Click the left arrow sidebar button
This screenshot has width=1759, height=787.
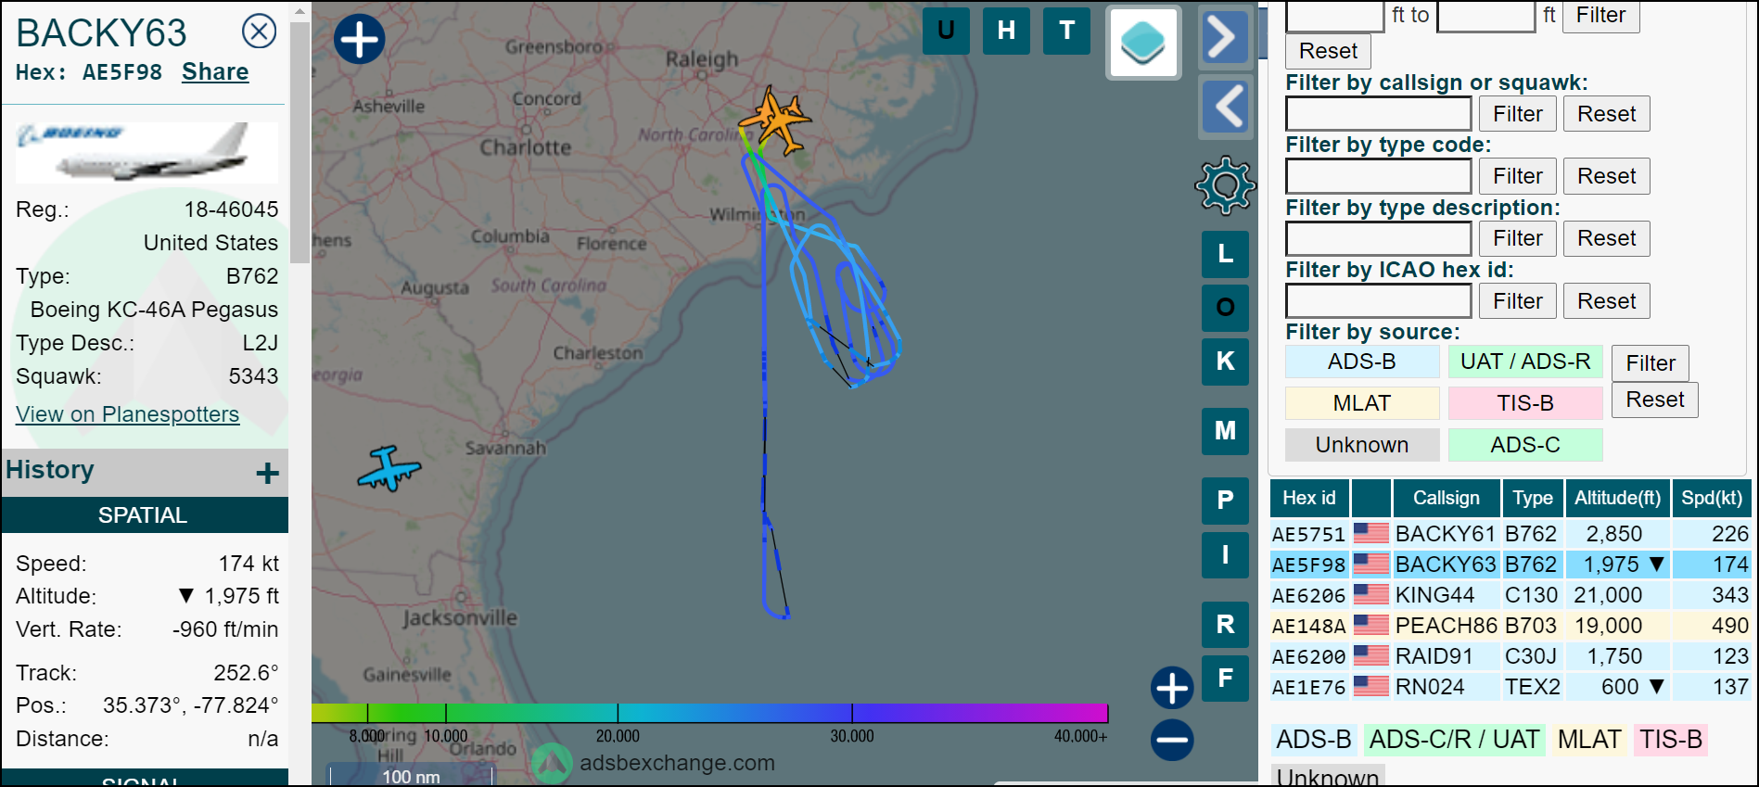pyautogui.click(x=1225, y=107)
